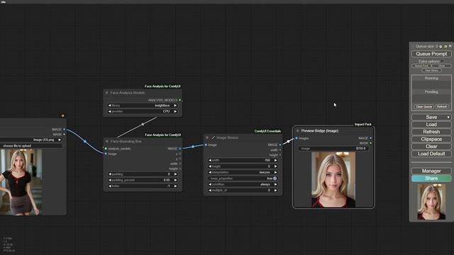This screenshot has height=255, width=454.
Task: Click the Clear Queue button
Action: [x=424, y=107]
